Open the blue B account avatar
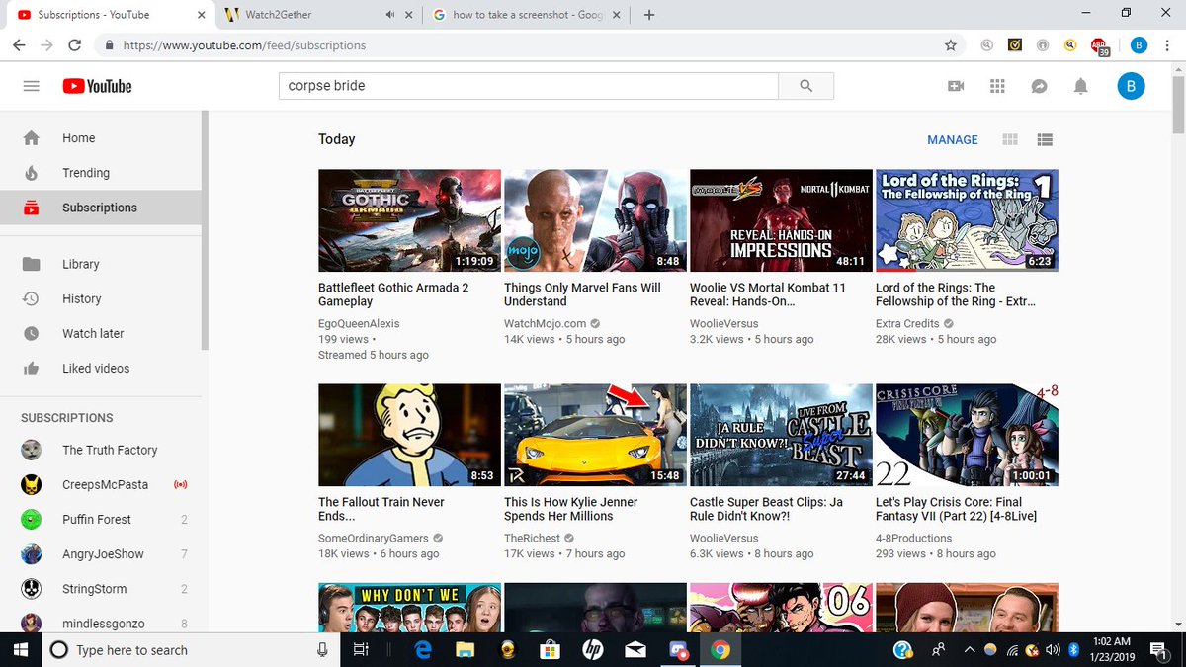The width and height of the screenshot is (1186, 667). (1131, 86)
